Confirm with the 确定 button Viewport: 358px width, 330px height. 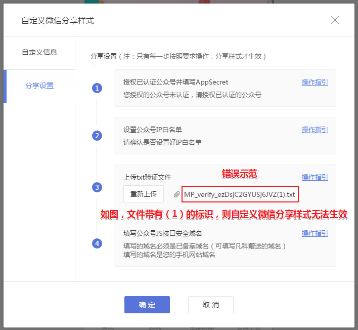click(x=147, y=305)
